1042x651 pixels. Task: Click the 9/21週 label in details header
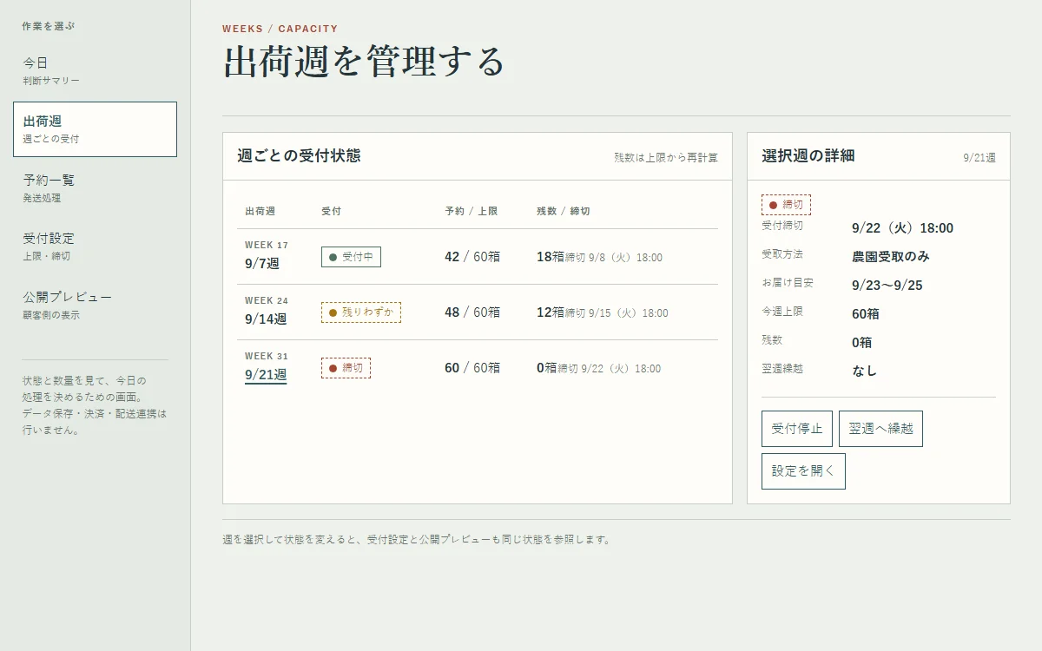coord(979,158)
